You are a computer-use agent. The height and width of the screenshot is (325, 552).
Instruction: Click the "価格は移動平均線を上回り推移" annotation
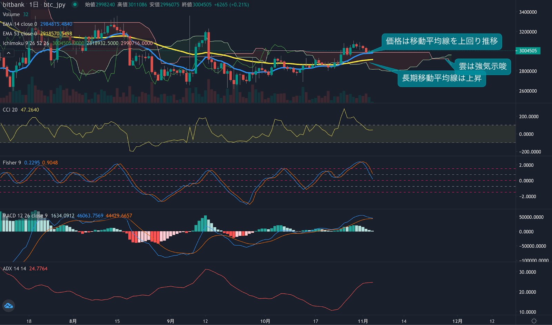coord(442,42)
